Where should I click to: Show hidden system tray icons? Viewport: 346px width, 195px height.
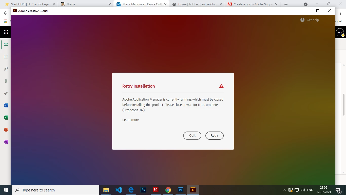pyautogui.click(x=284, y=190)
